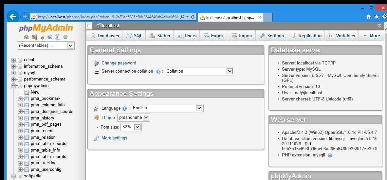Viewport: 387px width, 180px height.
Task: Open the Recent tables dropdown
Action: 46,45
